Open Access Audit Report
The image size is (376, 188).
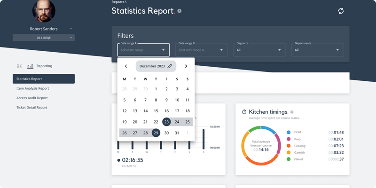32,98
